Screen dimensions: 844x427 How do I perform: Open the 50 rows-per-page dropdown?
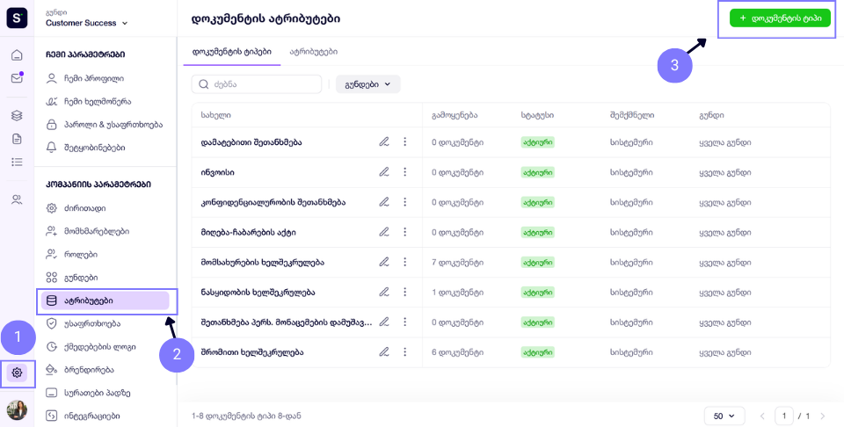(724, 416)
